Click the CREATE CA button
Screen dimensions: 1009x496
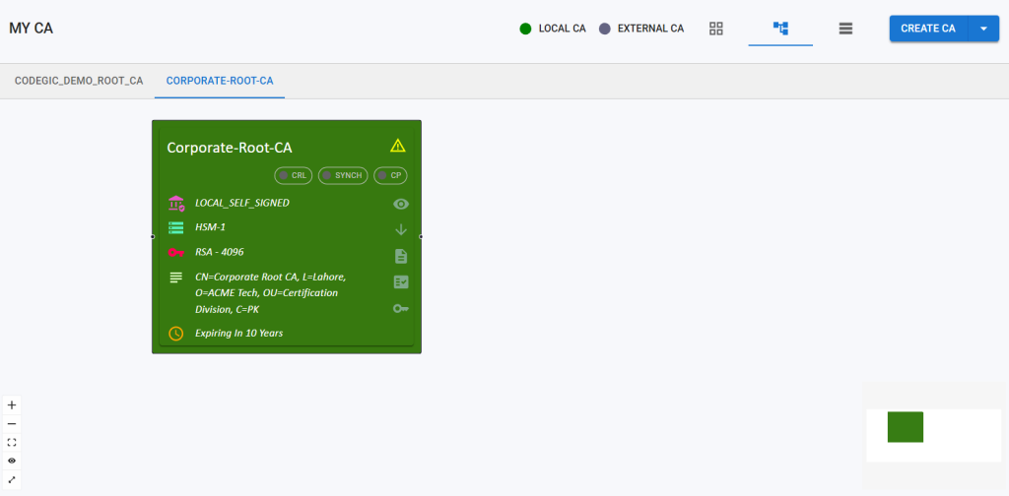coord(928,29)
